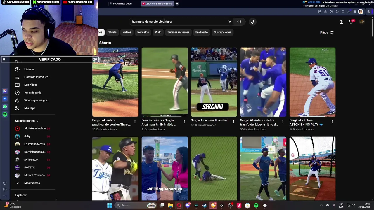Viewport: 374px width, 210px height.
Task: Open Messenger in Opera sidebar
Action: pos(5,99)
